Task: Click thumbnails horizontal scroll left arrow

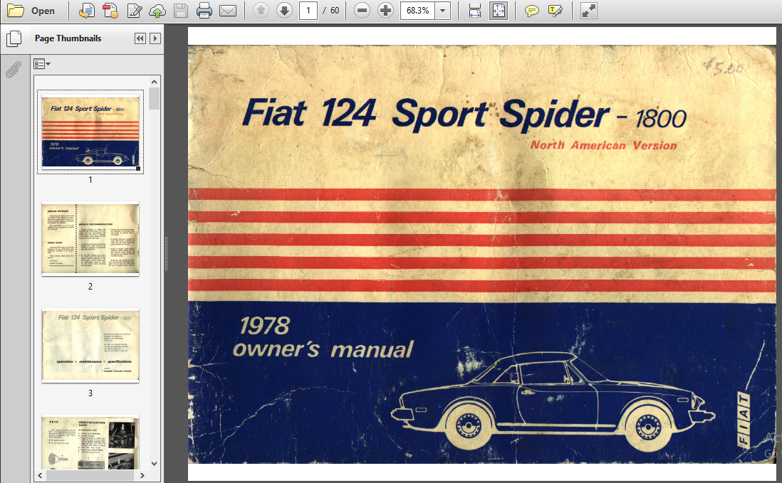Action: 41,475
